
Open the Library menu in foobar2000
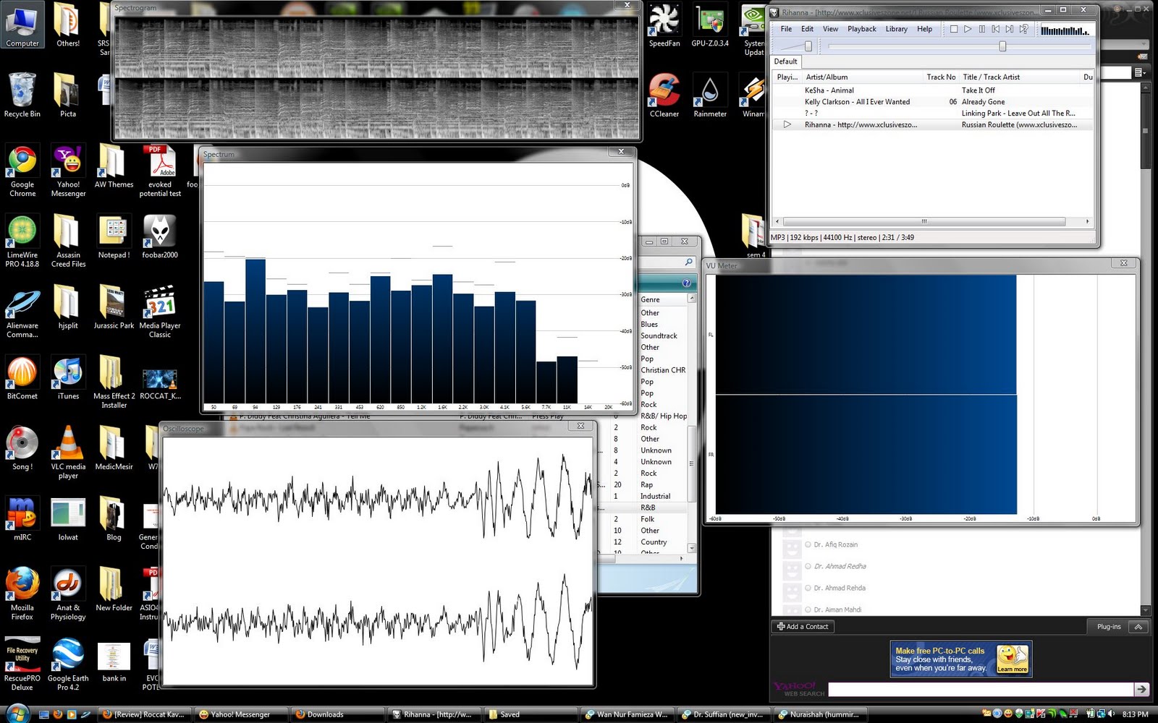896,29
